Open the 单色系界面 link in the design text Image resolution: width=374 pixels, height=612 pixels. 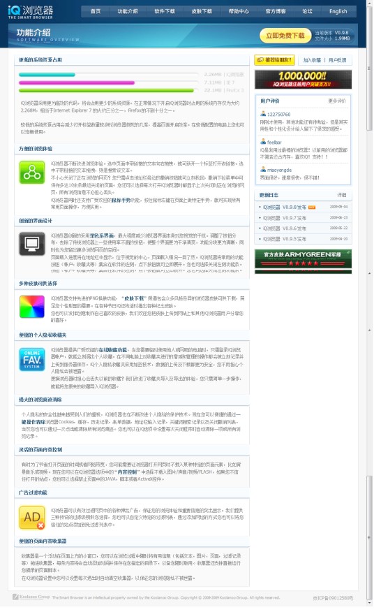[x=101, y=235]
